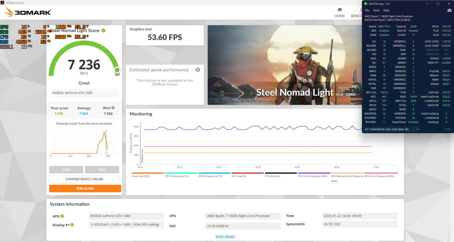Click GDM Enabled value in ZenTimings
This screenshot has width=454, height=242.
point(384,35)
